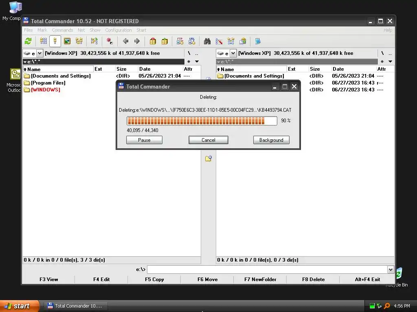Screen dimensions: 417x312
Task: Click the Alt+F4 Exit button
Action: tap(367, 279)
